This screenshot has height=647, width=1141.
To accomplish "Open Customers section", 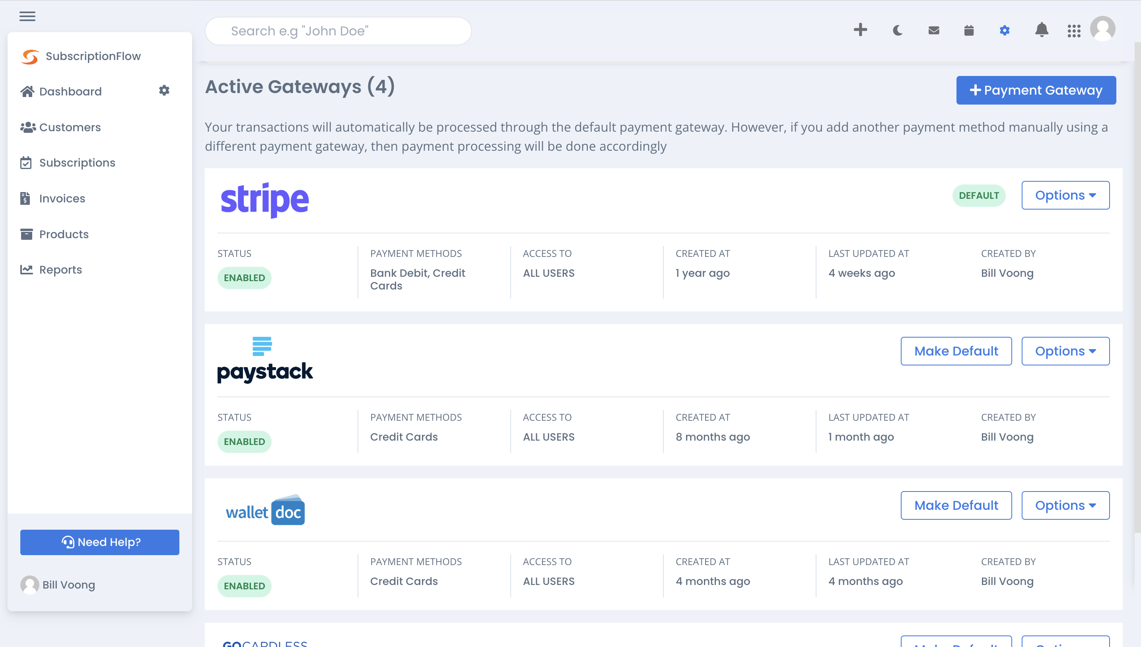I will (60, 127).
